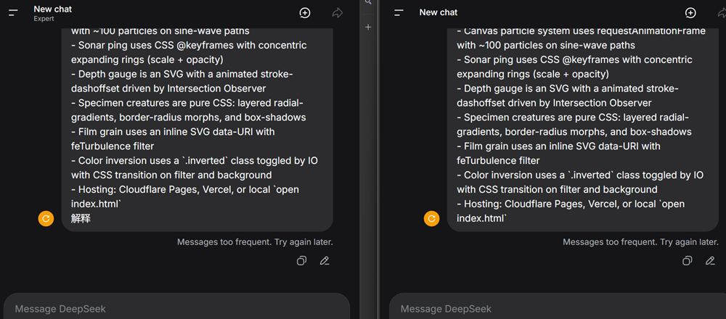Click the left pane's New chat title

pyautogui.click(x=52, y=9)
